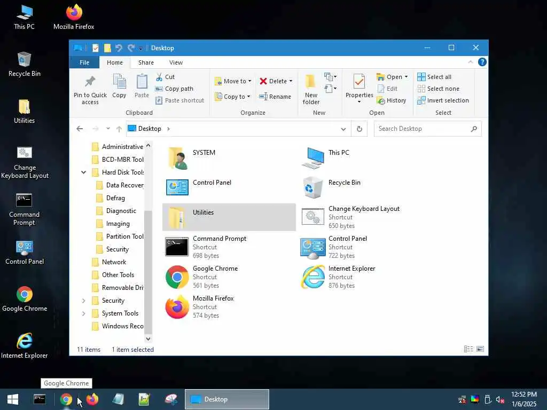Open Google Chrome from the taskbar
The width and height of the screenshot is (547, 410).
66,399
